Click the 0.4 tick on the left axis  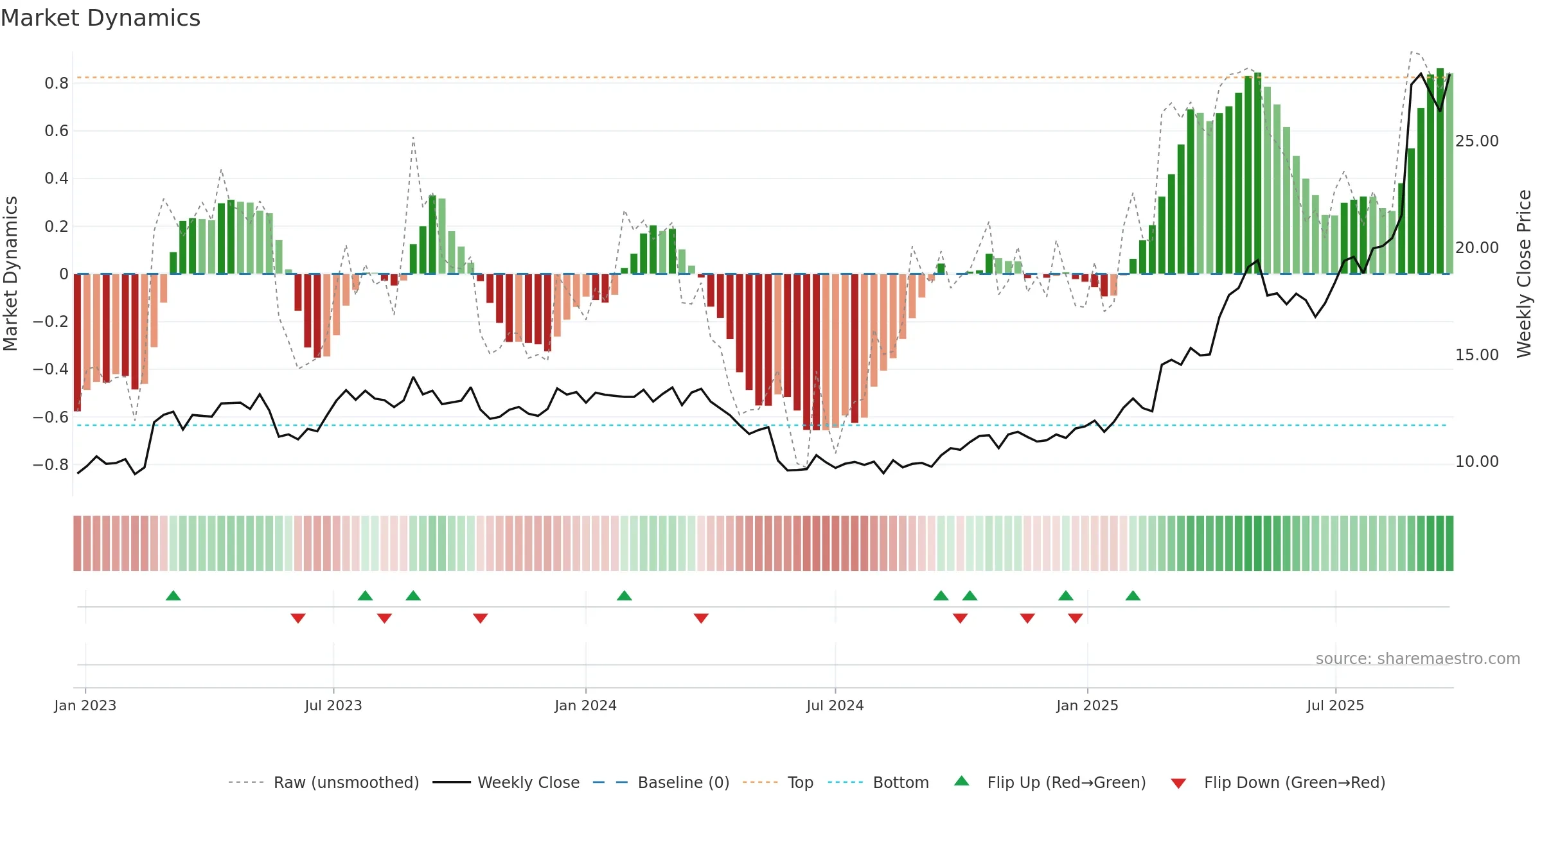click(57, 179)
